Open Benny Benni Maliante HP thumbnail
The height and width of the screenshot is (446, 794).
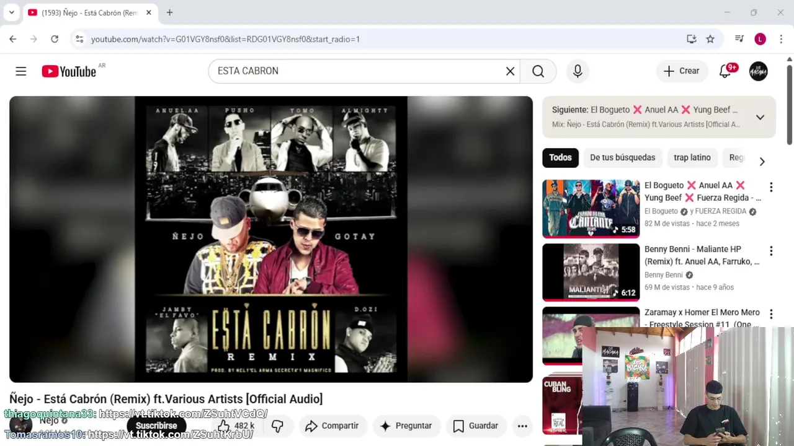point(591,273)
